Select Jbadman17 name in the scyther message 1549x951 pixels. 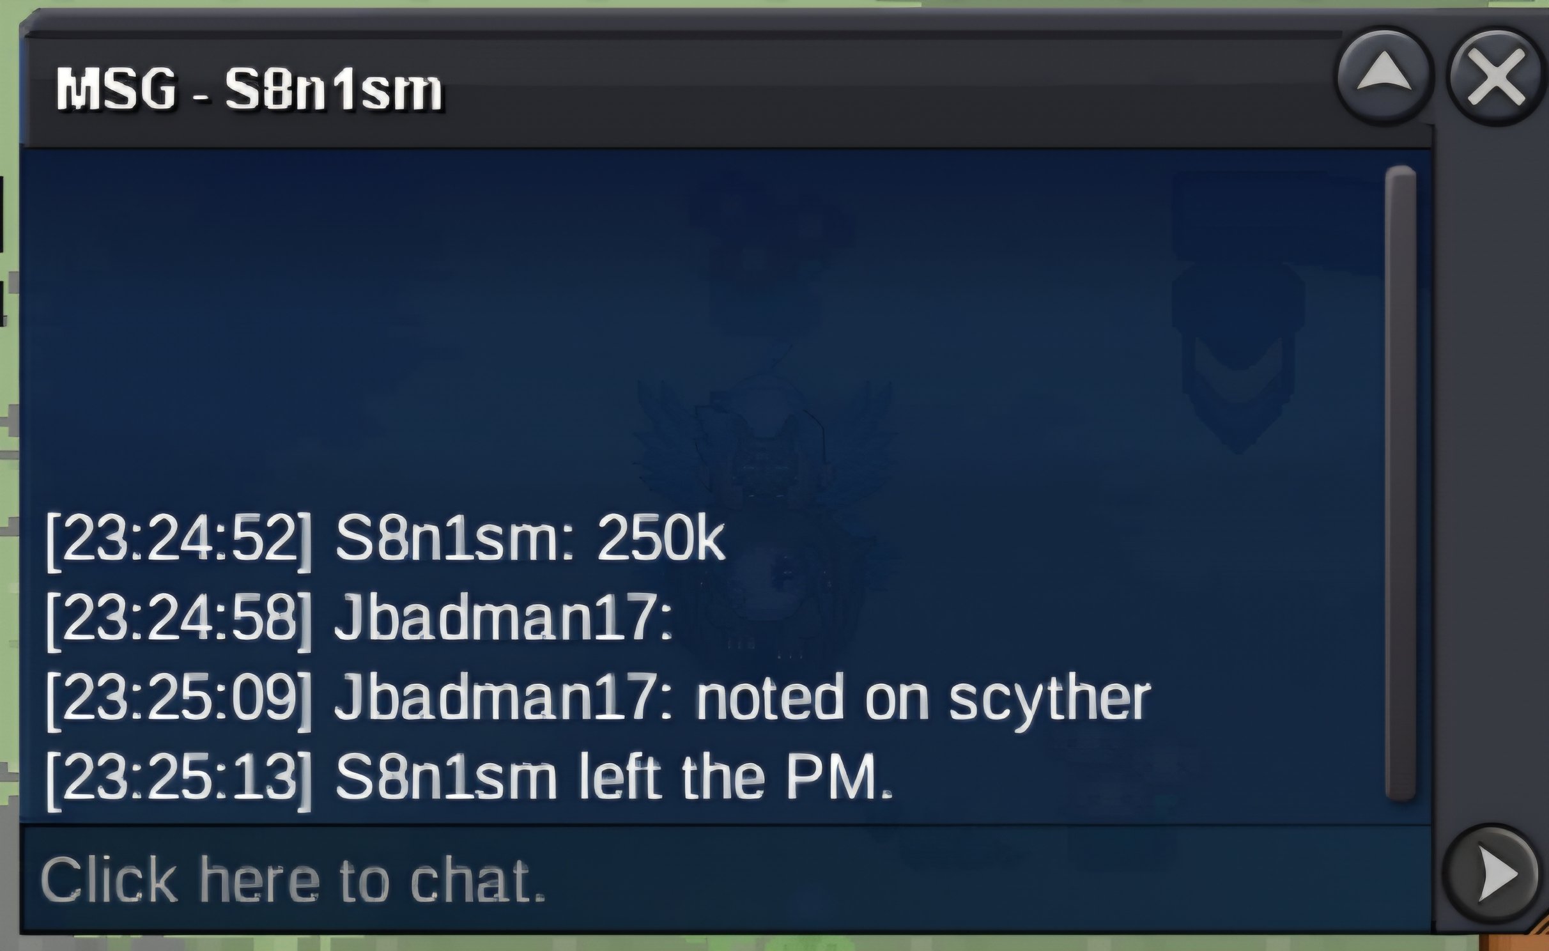496,698
